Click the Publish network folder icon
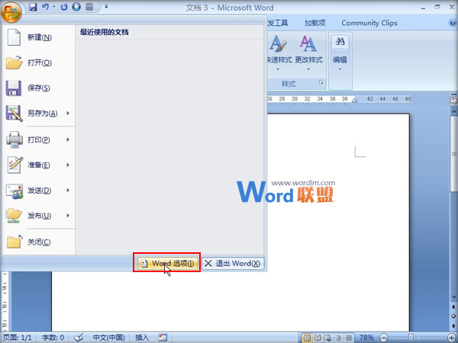The width and height of the screenshot is (458, 343). [x=14, y=216]
